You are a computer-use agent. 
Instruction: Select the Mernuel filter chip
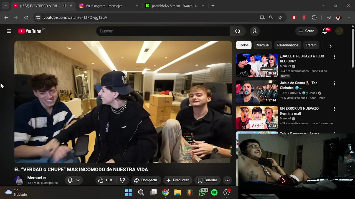263,45
